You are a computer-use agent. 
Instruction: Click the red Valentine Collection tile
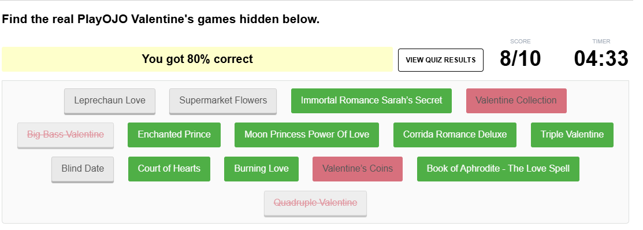click(x=516, y=101)
